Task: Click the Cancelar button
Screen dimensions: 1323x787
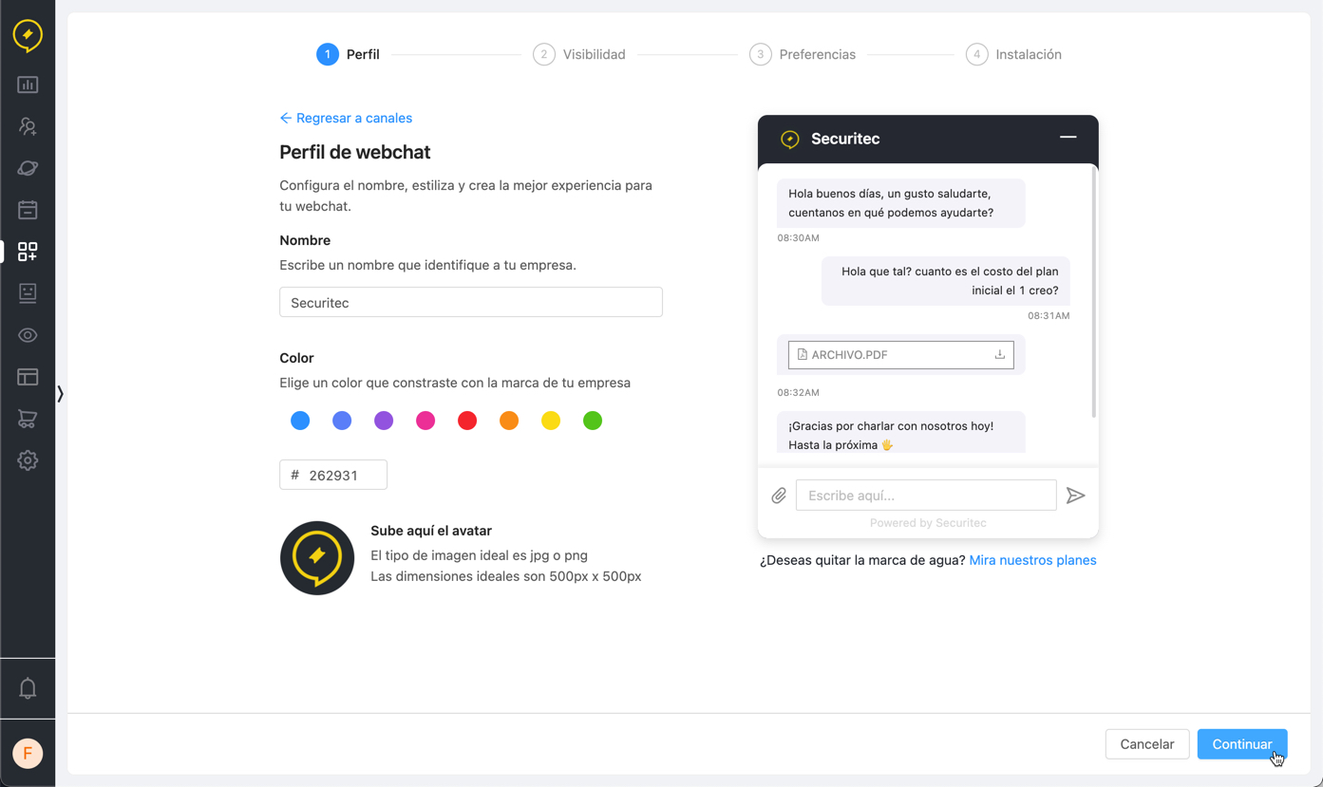Action: click(1147, 744)
